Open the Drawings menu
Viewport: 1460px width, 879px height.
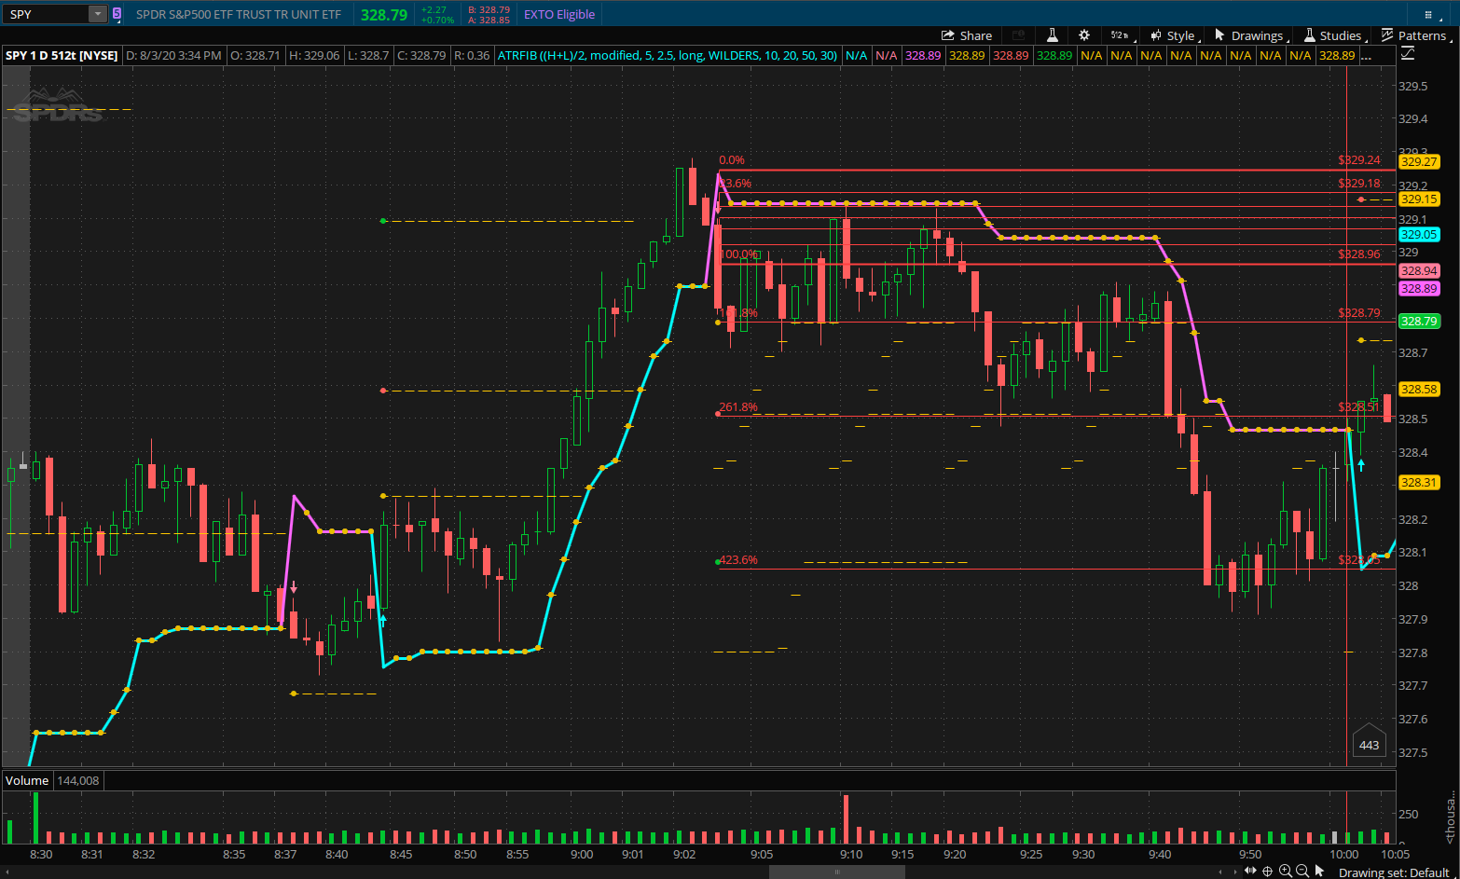[x=1250, y=35]
